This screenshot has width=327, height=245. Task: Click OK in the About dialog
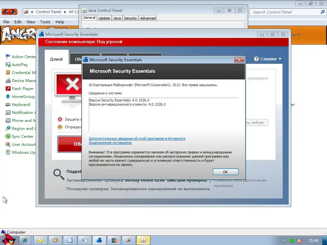click(225, 172)
